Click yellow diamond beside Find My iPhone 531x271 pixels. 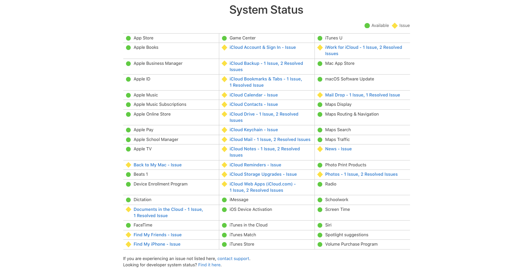click(128, 244)
